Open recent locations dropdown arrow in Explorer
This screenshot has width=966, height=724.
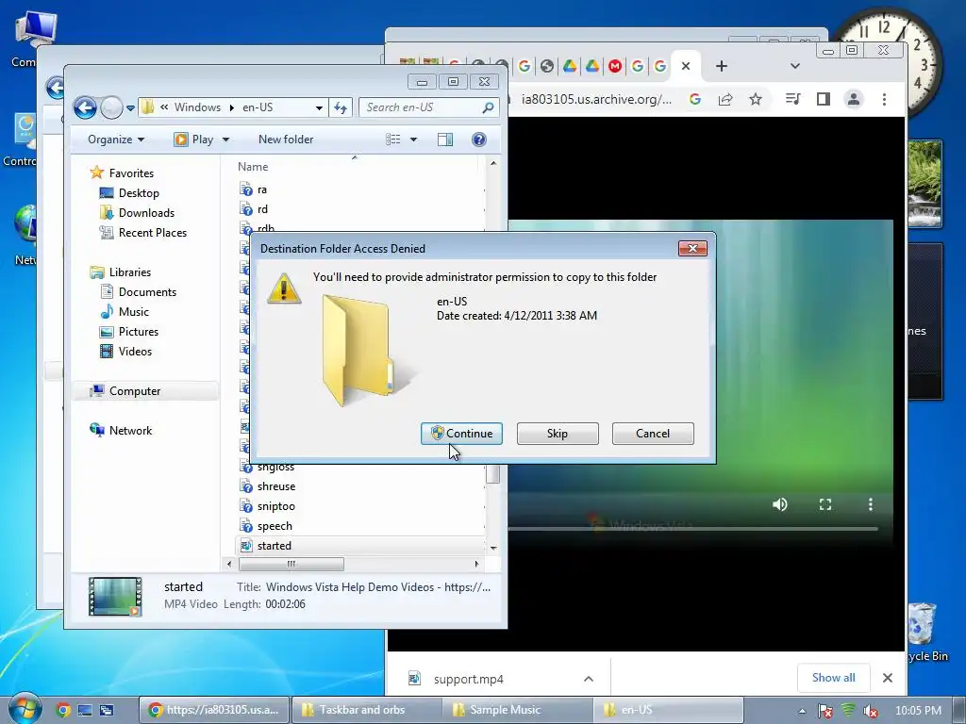click(130, 107)
